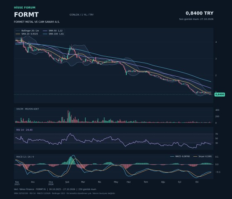Click the footer disclaimer starting SMA 20/50/100
This screenshot has width=232, height=199.
[65, 193]
